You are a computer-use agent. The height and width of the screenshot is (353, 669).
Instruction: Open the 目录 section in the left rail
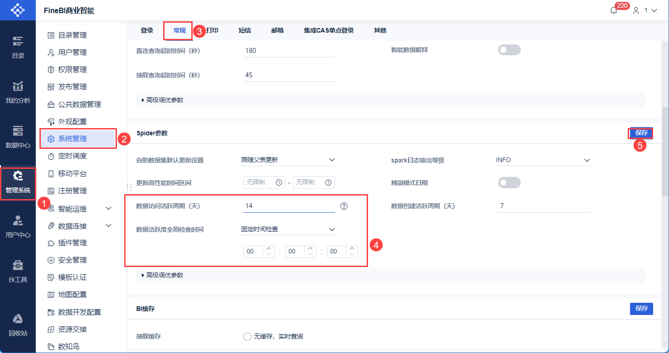pos(18,48)
